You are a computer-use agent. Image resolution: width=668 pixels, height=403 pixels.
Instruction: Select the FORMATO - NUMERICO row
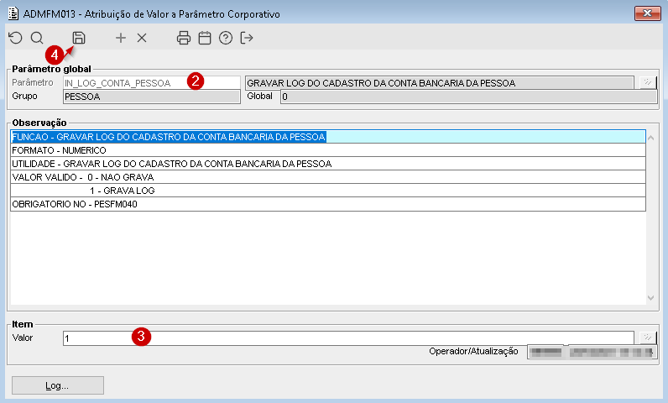[x=328, y=150]
